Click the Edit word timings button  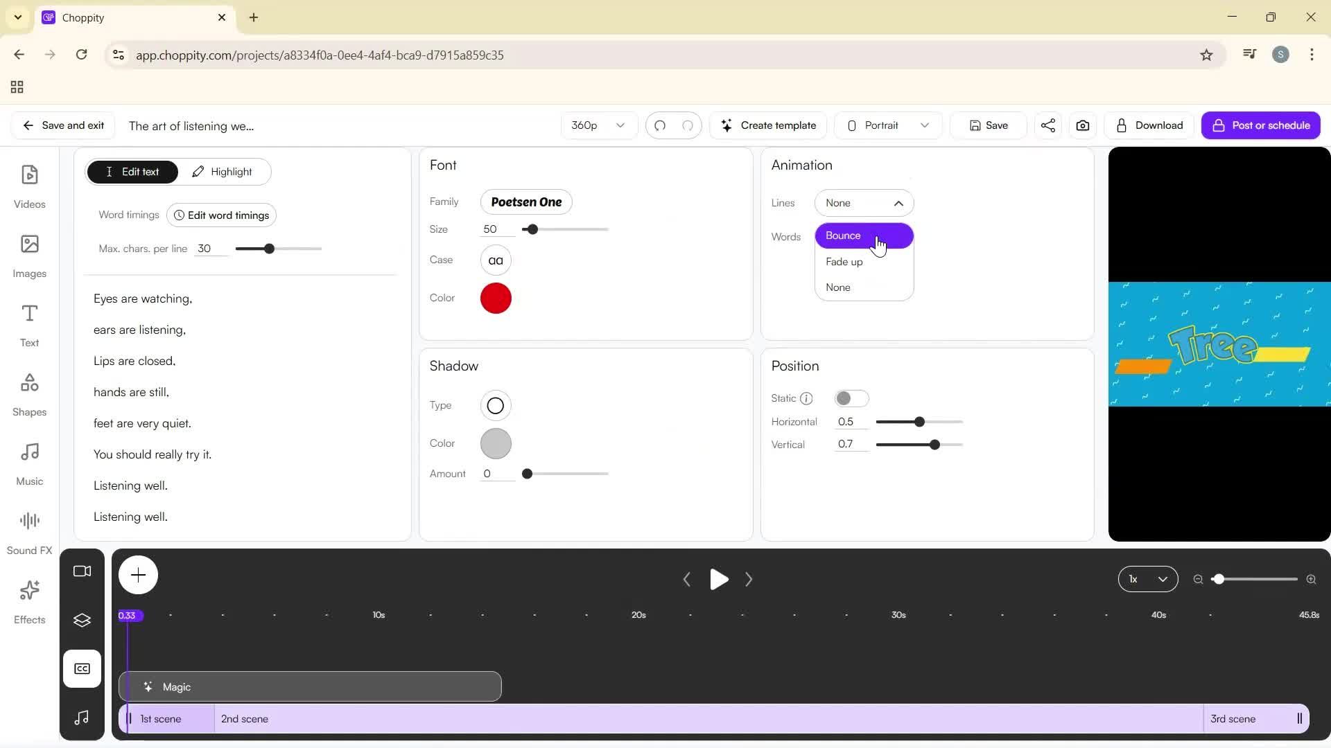click(x=221, y=215)
